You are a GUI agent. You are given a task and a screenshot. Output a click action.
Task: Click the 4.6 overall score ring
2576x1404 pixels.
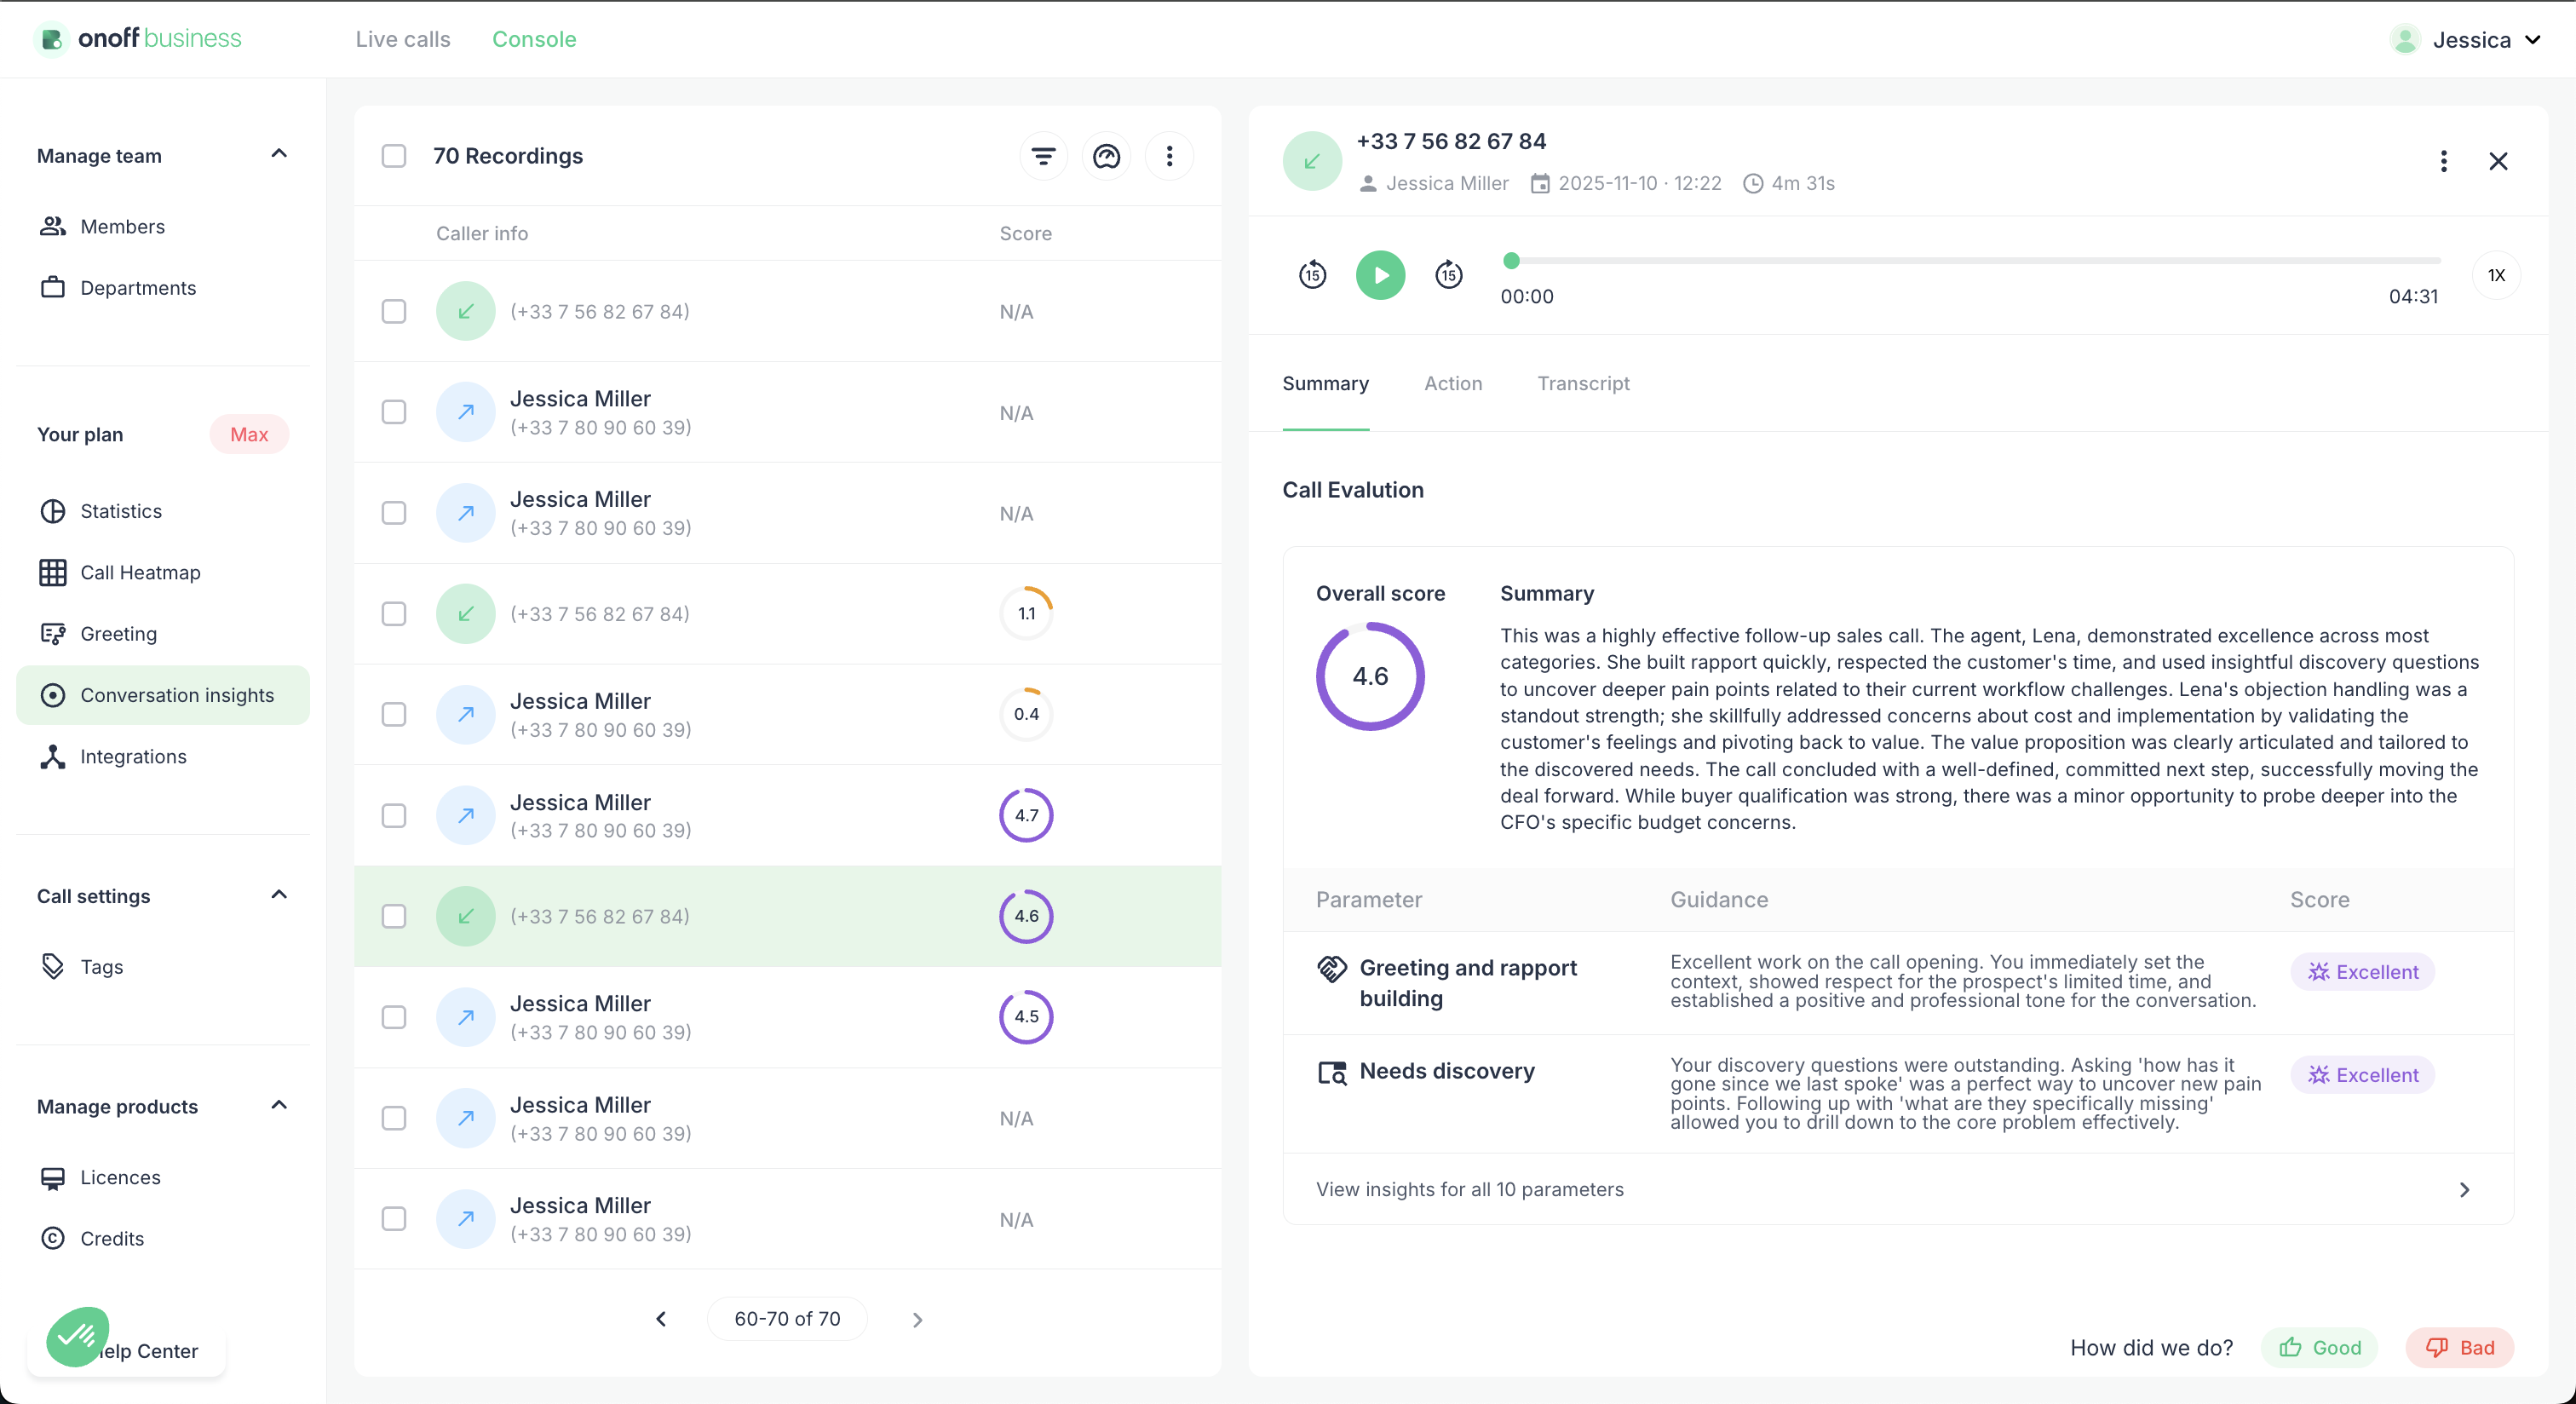1370,676
